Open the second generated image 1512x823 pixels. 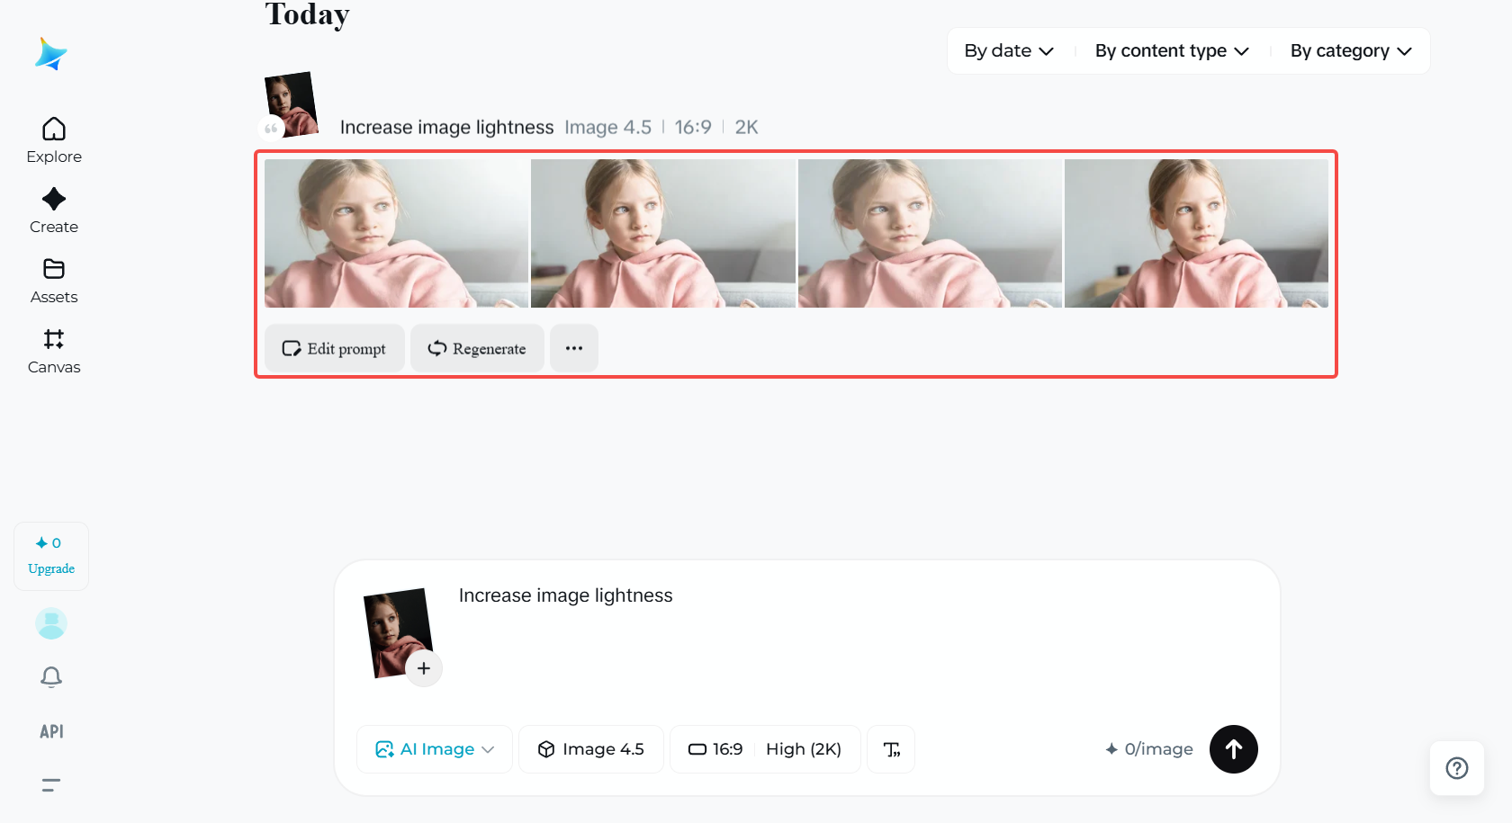point(663,234)
